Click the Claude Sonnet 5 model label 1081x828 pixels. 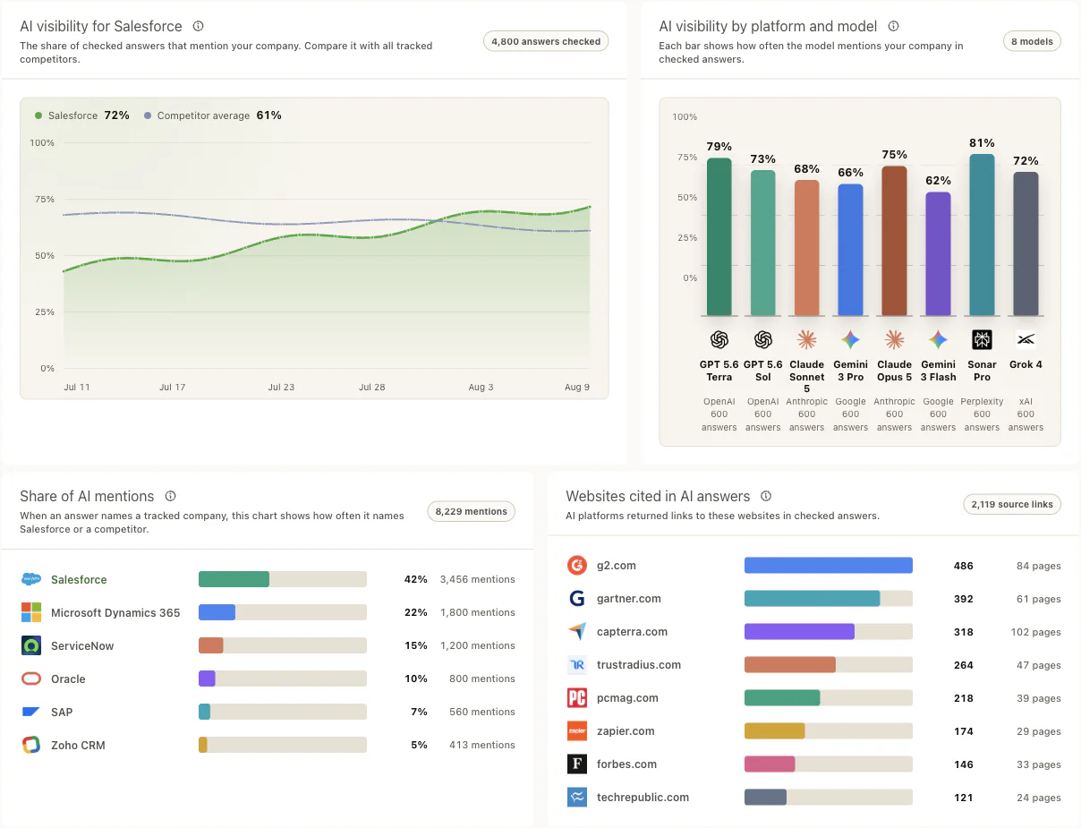807,377
